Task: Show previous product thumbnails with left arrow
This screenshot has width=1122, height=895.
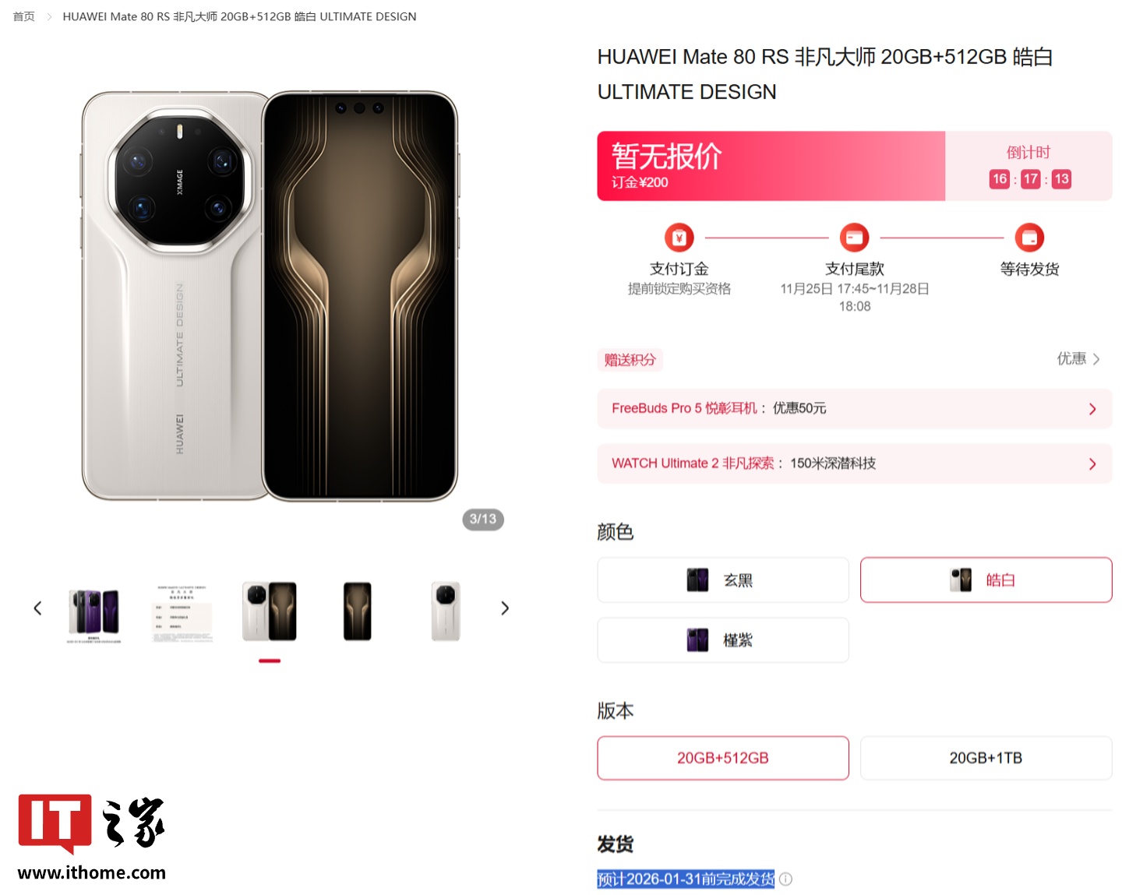Action: pos(37,608)
